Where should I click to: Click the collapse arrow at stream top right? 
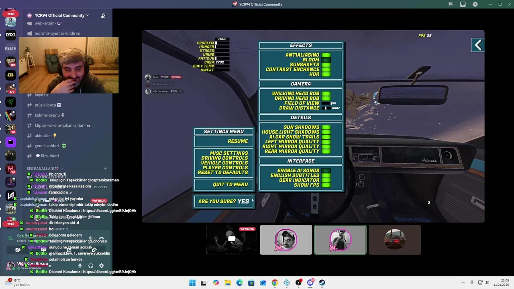[x=478, y=45]
